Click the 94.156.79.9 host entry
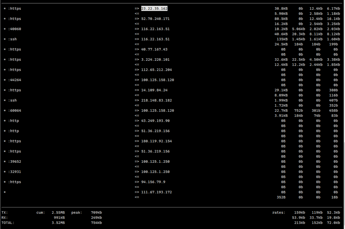Screen dimensions: 345x229 [153, 182]
